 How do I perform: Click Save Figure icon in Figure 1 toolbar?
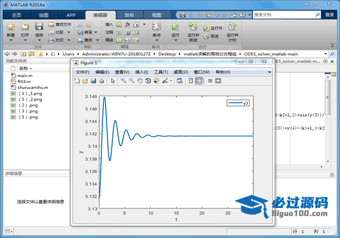tap(94, 81)
